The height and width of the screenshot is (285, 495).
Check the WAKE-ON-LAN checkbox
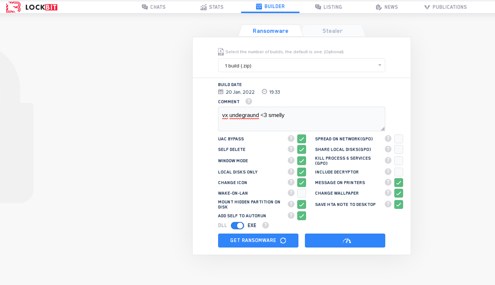(x=302, y=193)
